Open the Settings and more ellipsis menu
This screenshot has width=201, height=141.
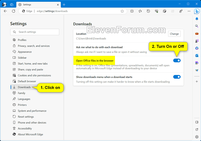189,11
